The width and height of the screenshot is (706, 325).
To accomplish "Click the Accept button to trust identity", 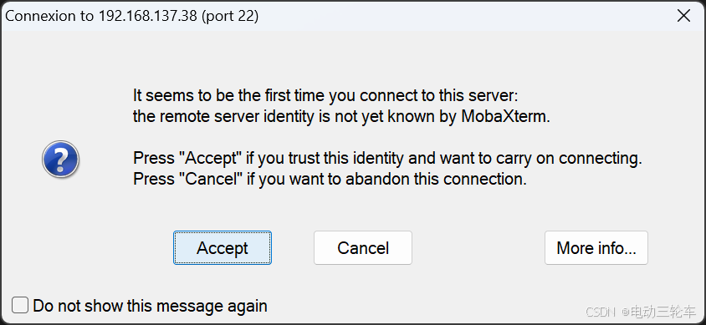I will (223, 247).
